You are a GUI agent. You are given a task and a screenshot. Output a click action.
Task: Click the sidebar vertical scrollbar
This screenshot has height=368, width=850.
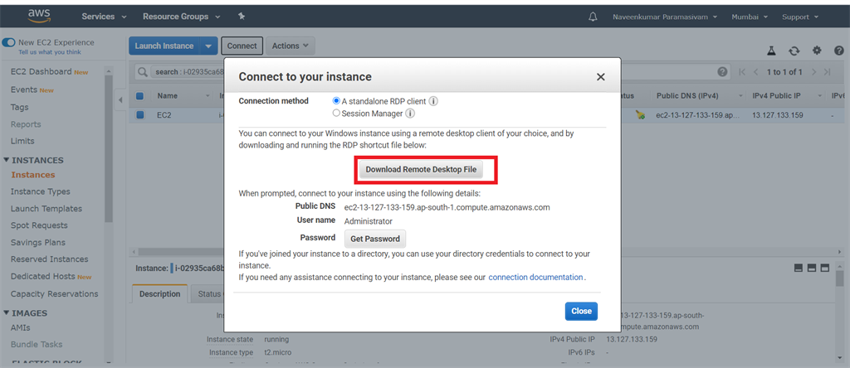click(109, 149)
